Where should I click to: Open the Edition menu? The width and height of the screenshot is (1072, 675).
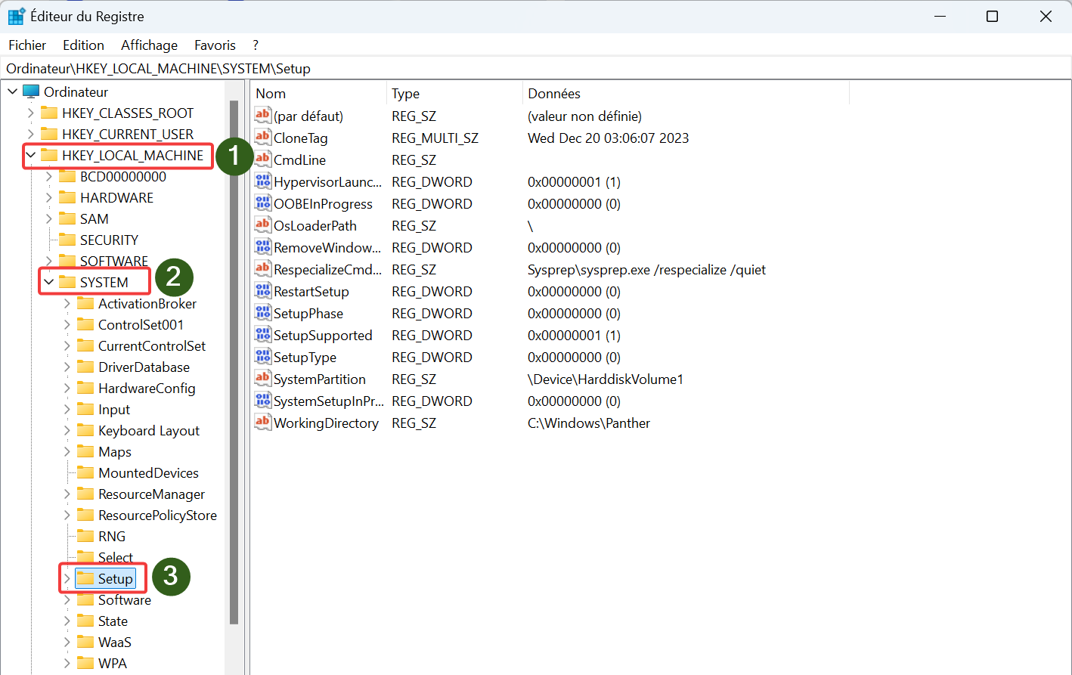83,45
